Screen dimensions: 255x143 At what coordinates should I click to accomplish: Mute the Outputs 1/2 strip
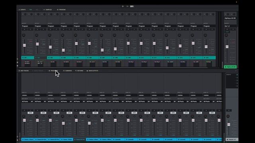click(x=229, y=110)
